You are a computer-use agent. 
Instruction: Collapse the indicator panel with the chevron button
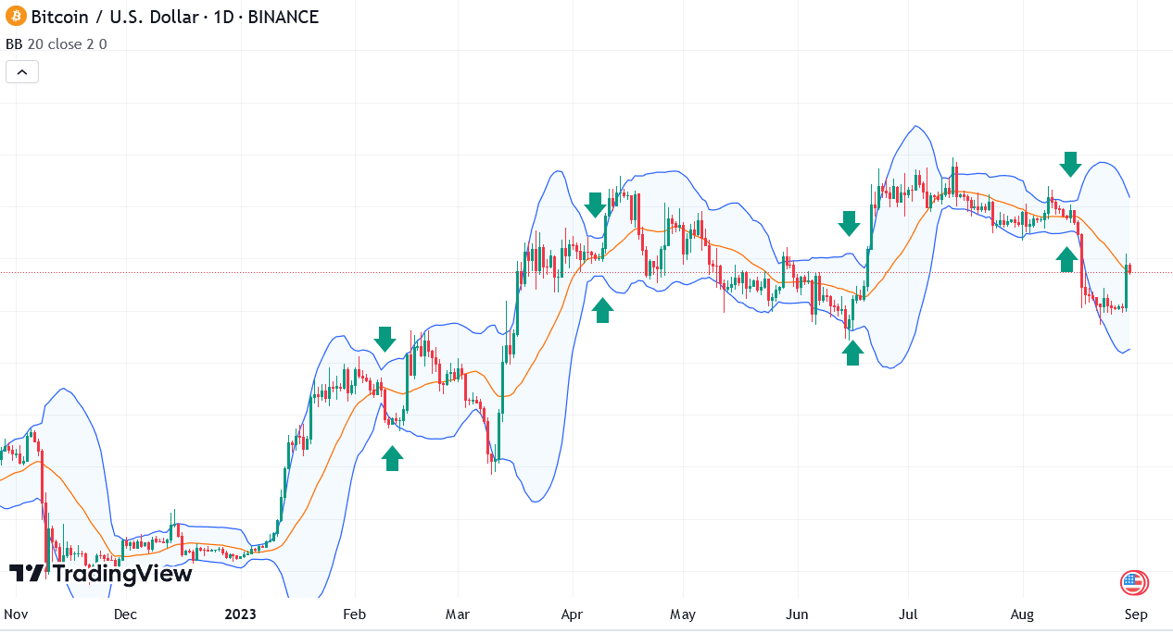21,70
